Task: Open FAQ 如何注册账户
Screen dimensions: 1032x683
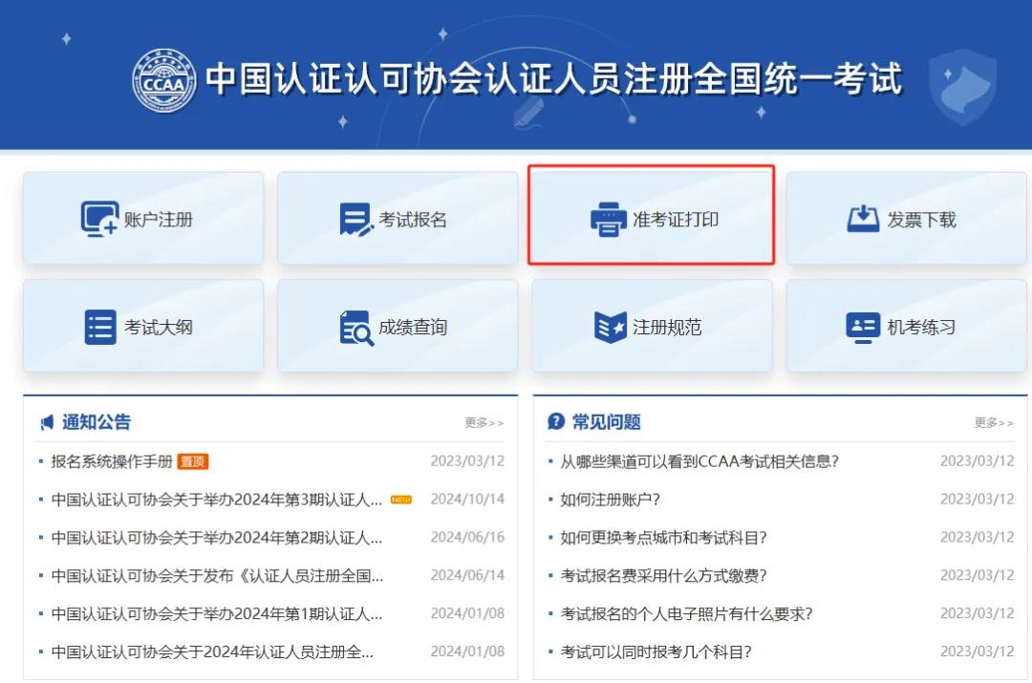Action: [x=610, y=500]
